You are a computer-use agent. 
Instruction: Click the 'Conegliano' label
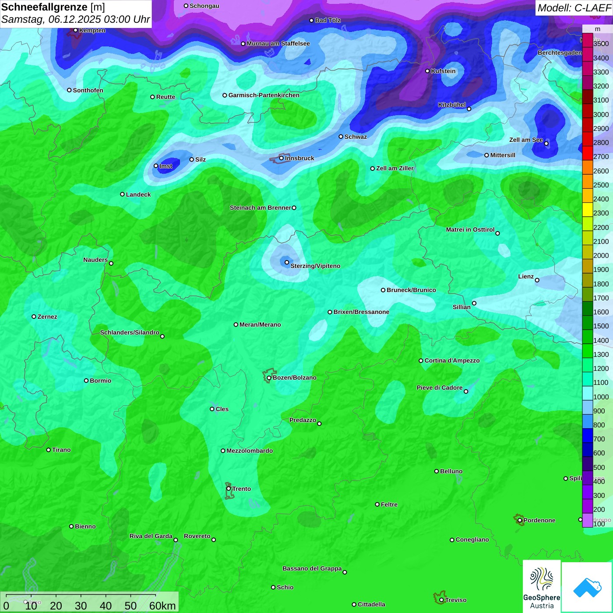coord(472,539)
